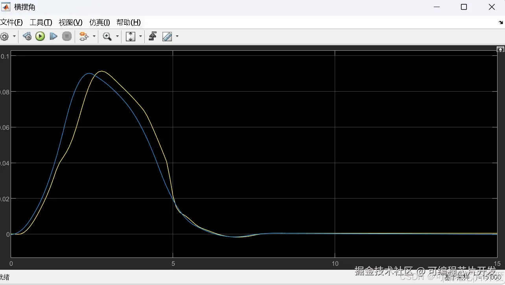Click the x-axis tick label 15

(497, 264)
